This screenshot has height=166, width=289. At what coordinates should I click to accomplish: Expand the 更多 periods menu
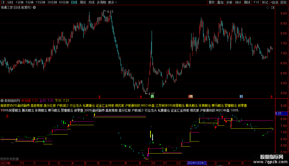click(x=112, y=2)
